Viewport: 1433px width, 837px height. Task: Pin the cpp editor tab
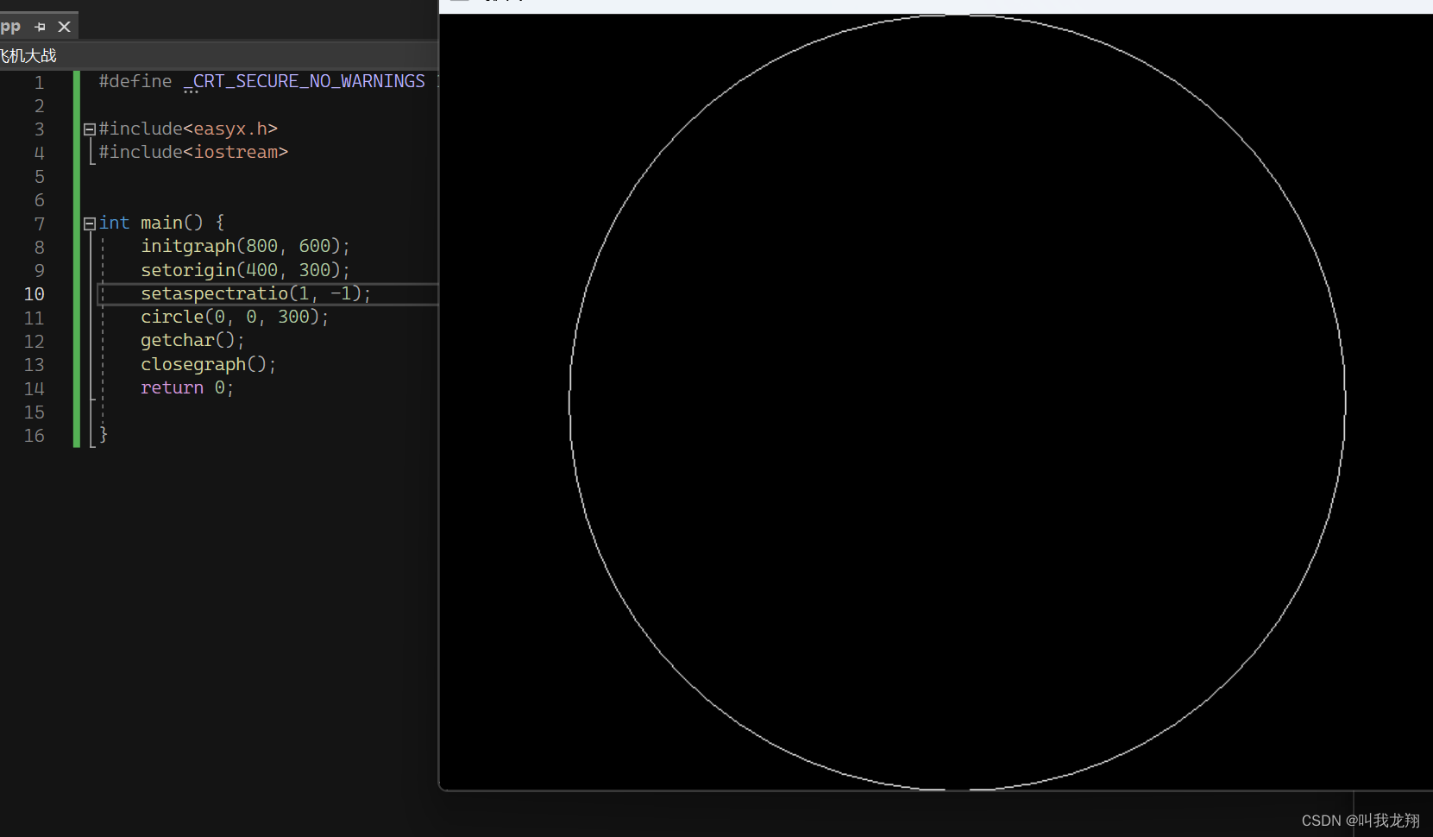[40, 27]
